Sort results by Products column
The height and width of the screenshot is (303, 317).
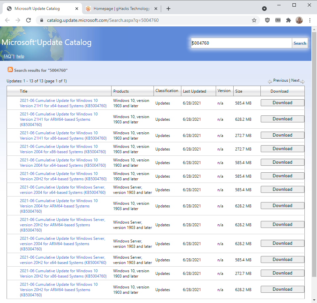point(121,91)
